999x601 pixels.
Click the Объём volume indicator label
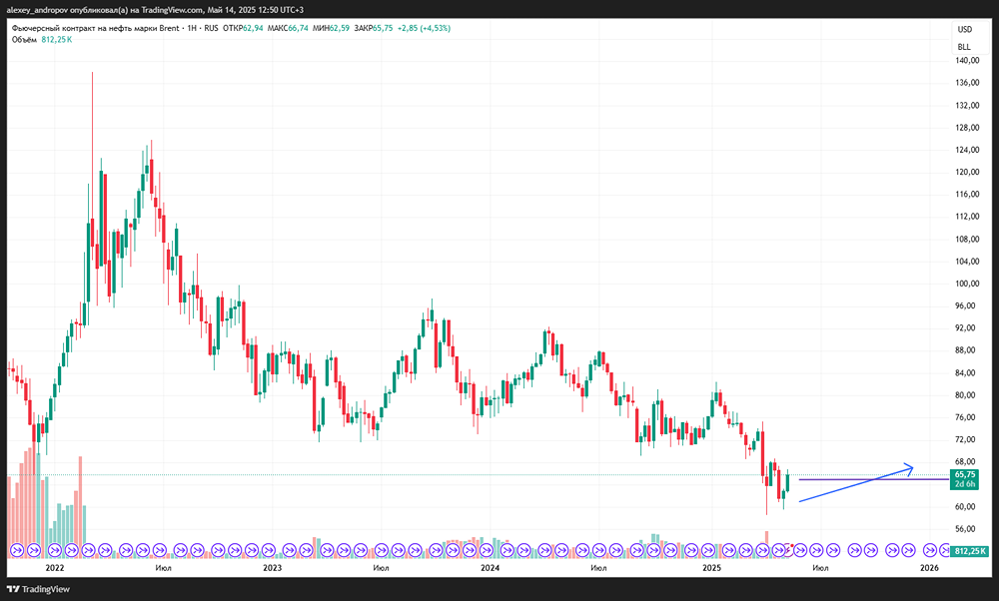pos(24,40)
